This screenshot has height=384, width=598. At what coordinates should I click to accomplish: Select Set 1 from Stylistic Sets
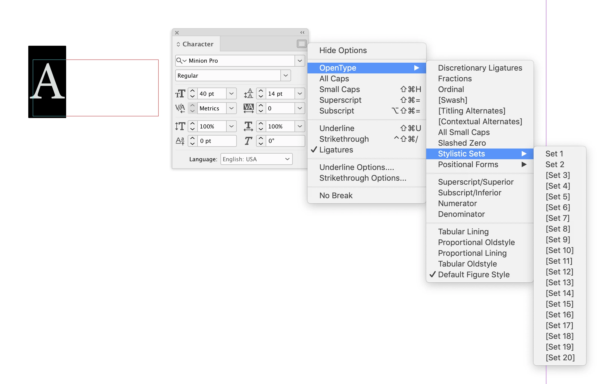(x=554, y=154)
